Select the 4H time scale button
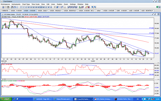This screenshot has height=101, width=161. pyautogui.click(x=41, y=7)
